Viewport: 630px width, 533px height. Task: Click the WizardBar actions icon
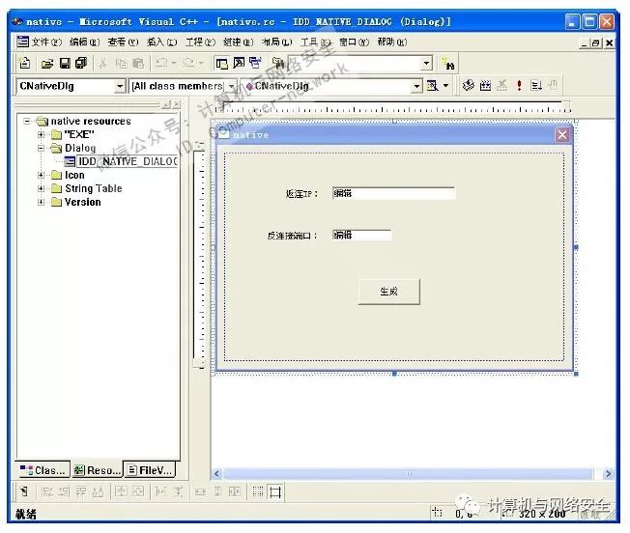coord(432,86)
